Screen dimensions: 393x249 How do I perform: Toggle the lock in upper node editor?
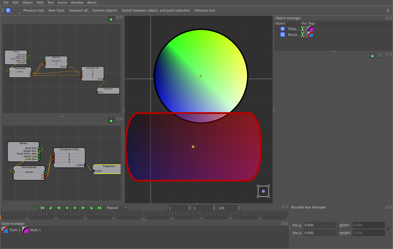point(111,19)
